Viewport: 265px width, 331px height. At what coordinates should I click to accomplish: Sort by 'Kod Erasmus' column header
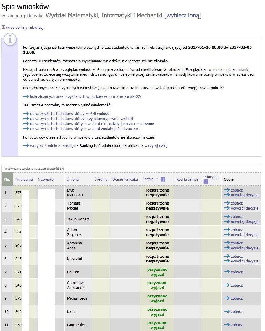point(188,179)
